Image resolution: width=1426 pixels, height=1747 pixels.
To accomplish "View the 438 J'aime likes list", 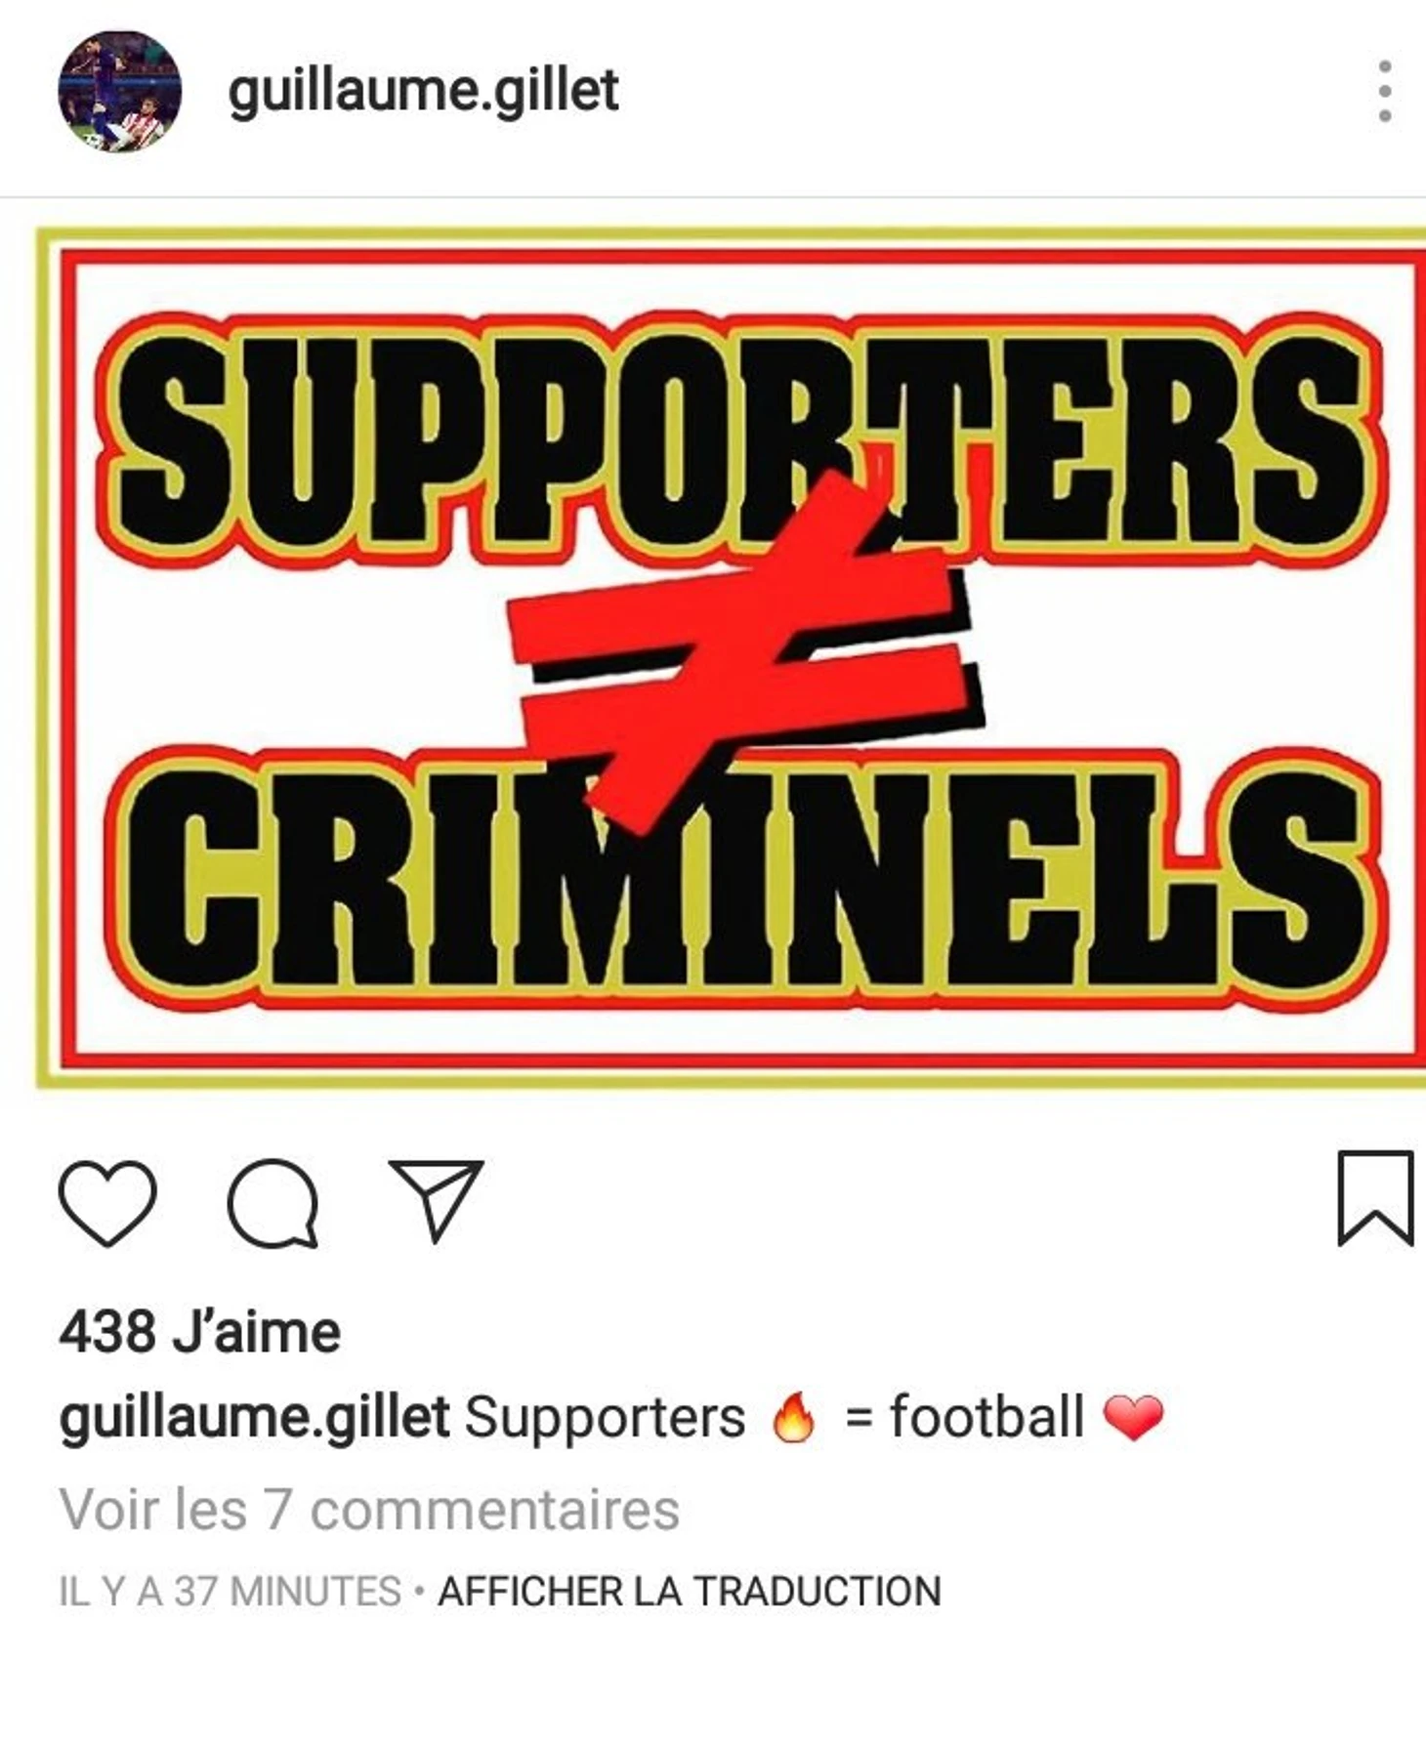I will (200, 1332).
